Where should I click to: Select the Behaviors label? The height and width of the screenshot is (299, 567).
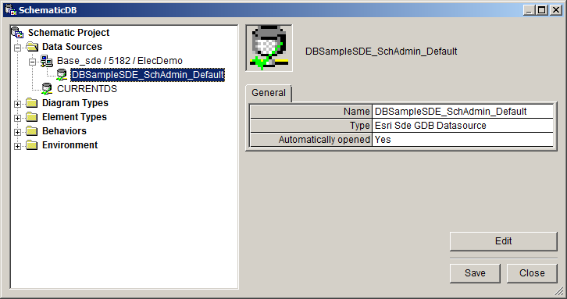(64, 131)
